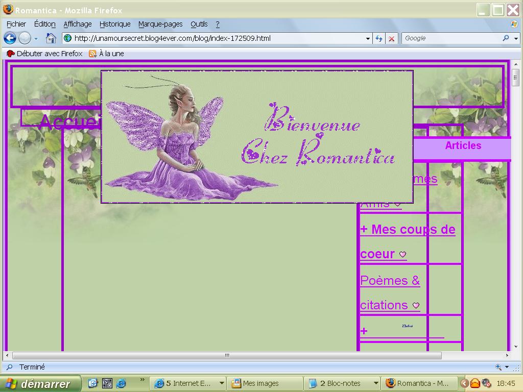The image size is (523, 392).
Task: Click the greyed forward arrow button
Action: (25, 38)
